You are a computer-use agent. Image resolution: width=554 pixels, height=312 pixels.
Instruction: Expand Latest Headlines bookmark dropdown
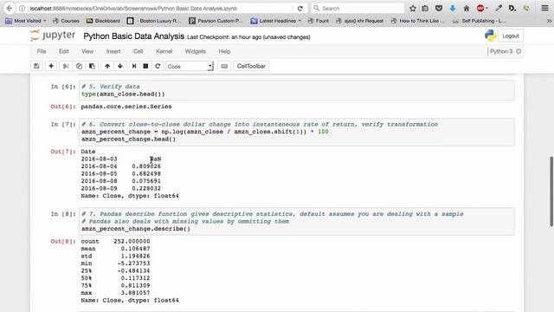[x=276, y=21]
